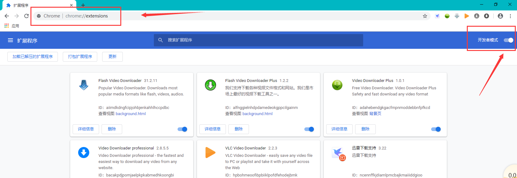Viewport: 517px width, 178px height.
Task: Select the 扩展程序 browser tab
Action: point(39,5)
